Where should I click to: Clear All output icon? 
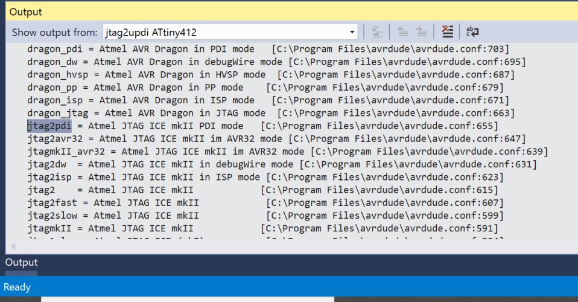coord(447,32)
